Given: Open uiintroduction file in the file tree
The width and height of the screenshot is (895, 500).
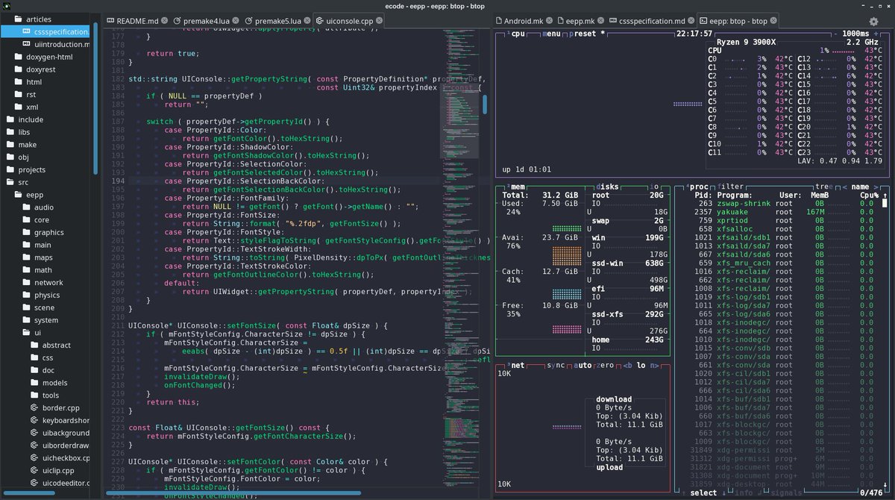Looking at the screenshot, I should tap(46, 44).
